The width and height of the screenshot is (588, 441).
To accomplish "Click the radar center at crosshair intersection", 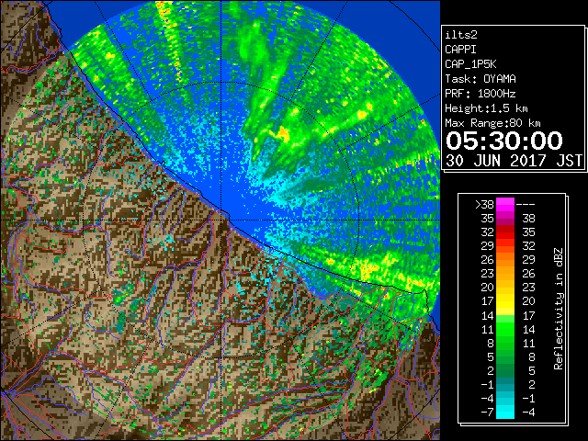I will coord(220,220).
